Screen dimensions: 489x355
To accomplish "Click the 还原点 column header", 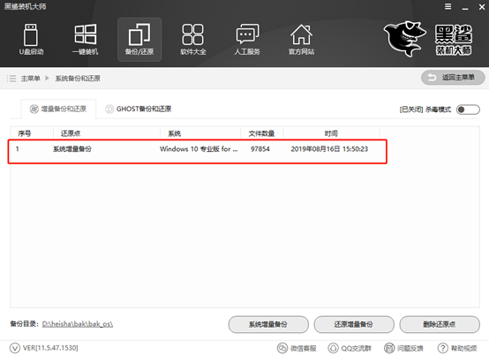I will point(71,133).
